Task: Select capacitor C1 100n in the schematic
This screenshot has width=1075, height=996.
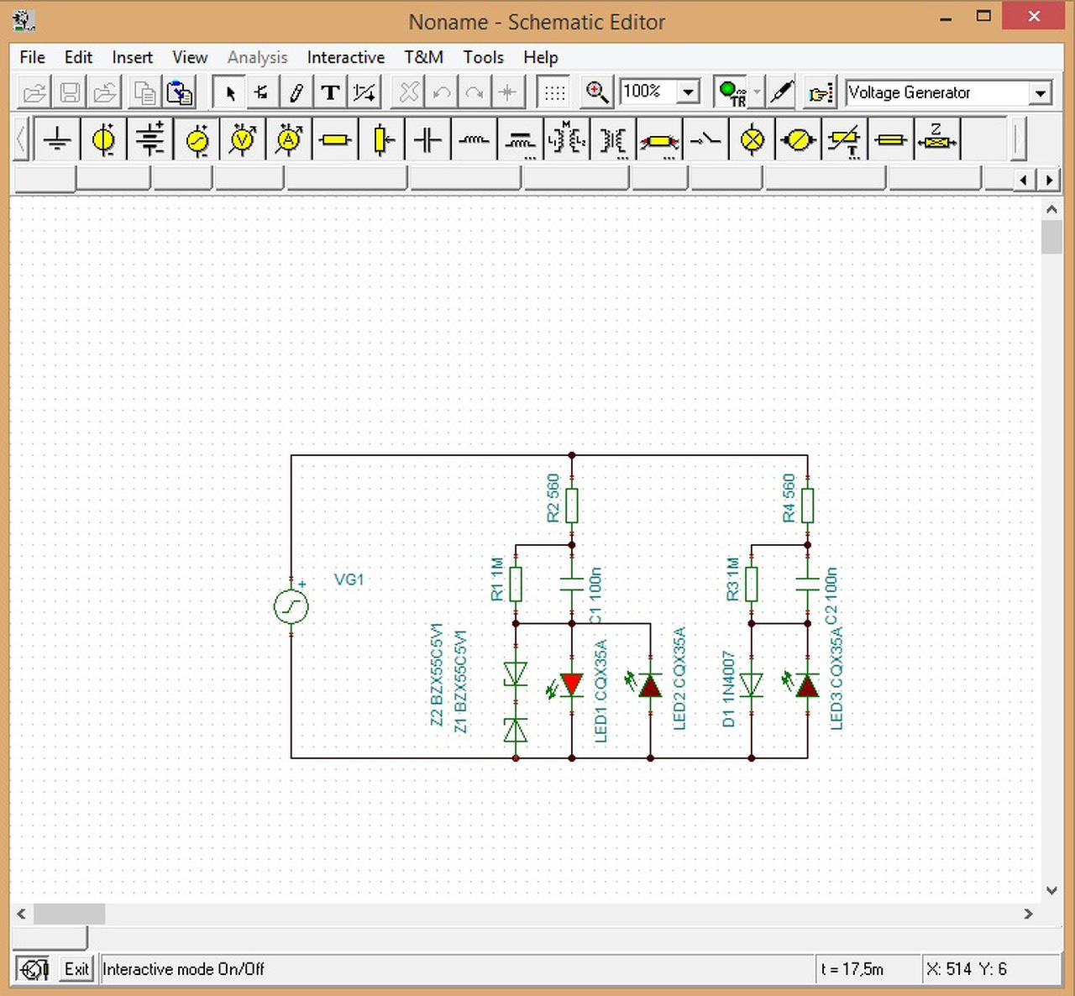Action: (x=572, y=584)
